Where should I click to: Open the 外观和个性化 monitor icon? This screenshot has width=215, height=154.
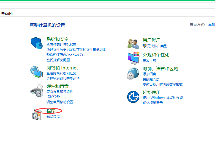click(x=134, y=58)
